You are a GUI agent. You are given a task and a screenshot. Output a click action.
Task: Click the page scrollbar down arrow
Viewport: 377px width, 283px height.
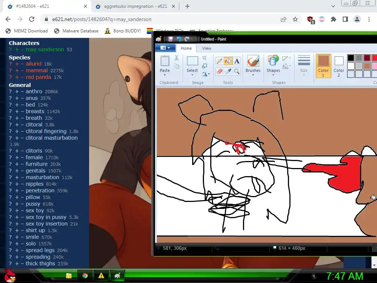click(374, 265)
